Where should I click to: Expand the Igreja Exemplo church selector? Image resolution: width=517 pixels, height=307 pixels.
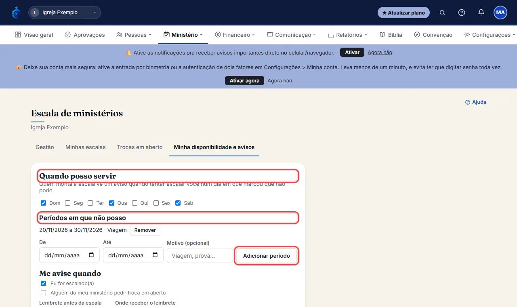(x=65, y=13)
